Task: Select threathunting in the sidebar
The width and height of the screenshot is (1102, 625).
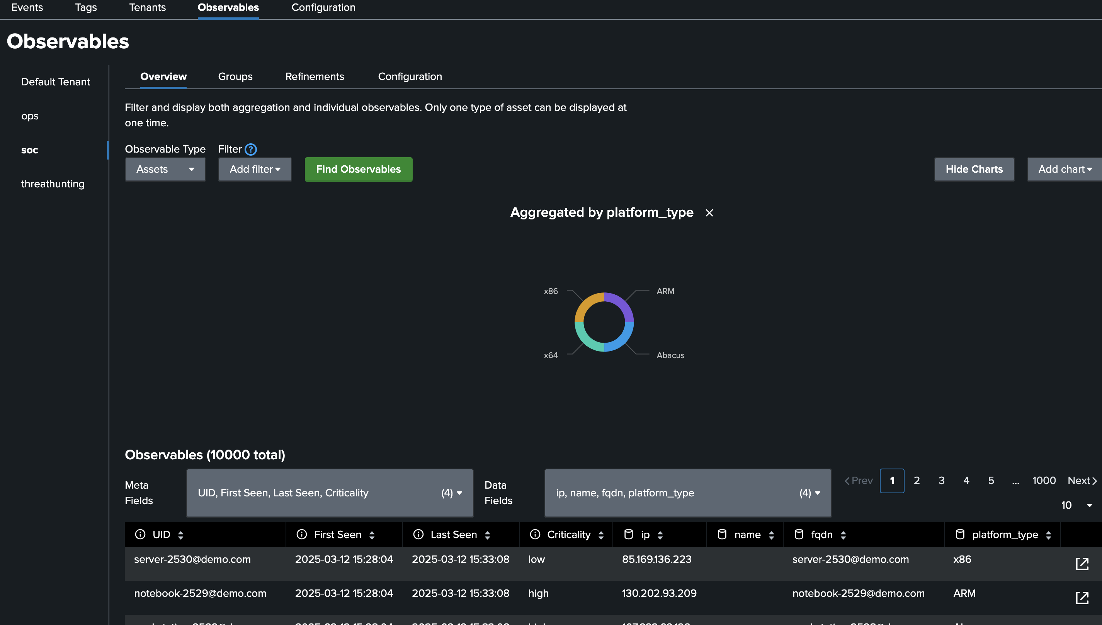Action: pos(53,184)
